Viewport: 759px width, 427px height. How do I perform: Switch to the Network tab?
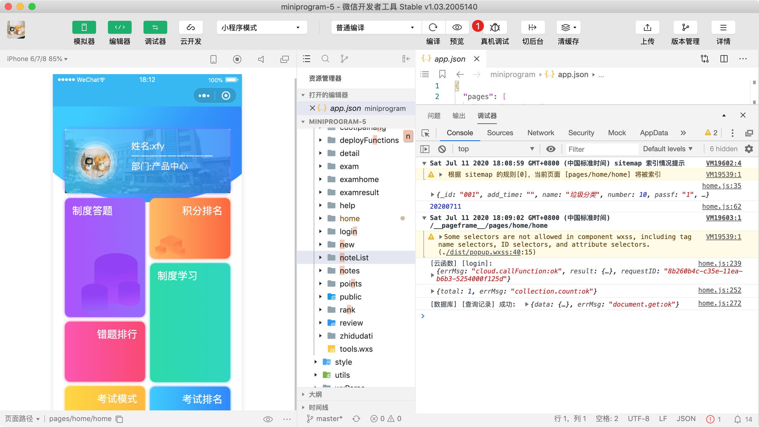(x=540, y=133)
